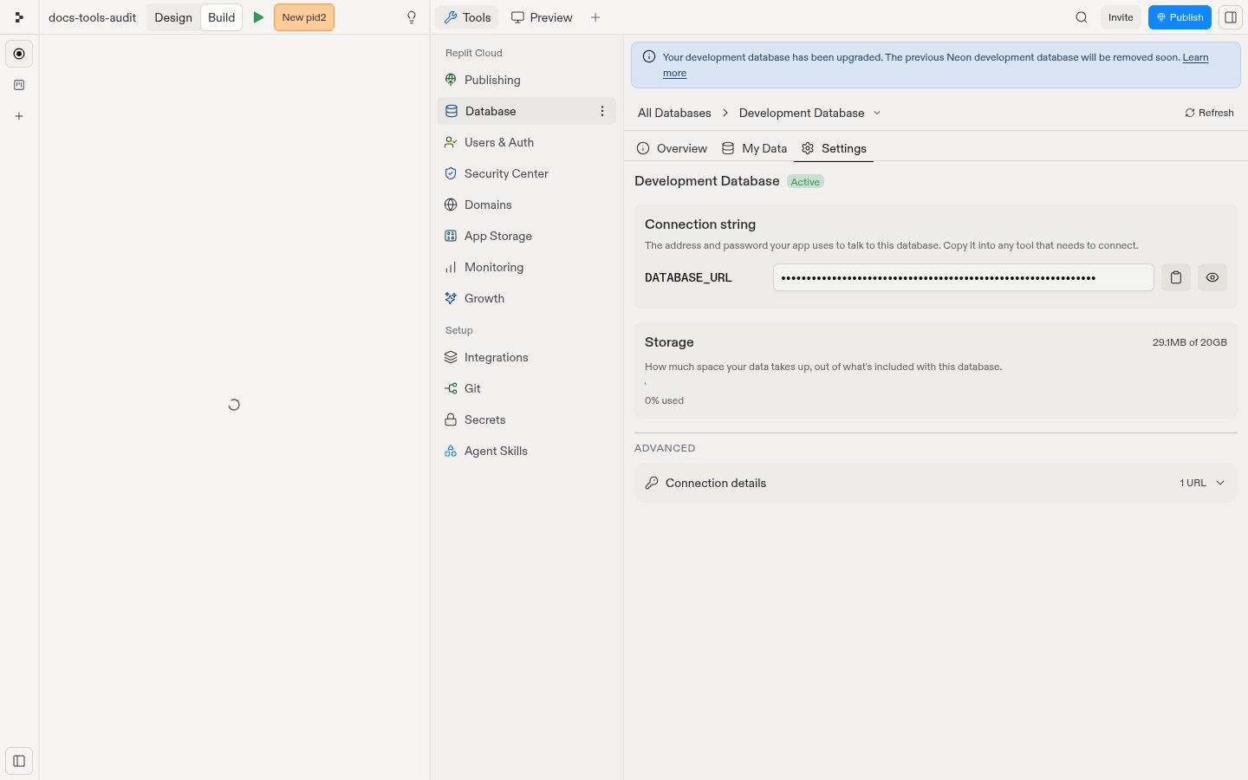This screenshot has height=780, width=1248.
Task: Open the Tools tab
Action: (x=467, y=17)
